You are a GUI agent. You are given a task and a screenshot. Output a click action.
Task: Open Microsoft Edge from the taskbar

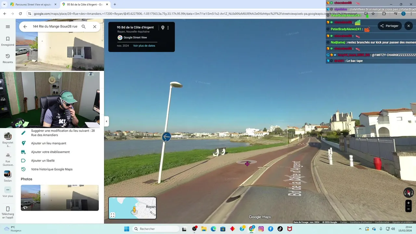tap(213, 229)
